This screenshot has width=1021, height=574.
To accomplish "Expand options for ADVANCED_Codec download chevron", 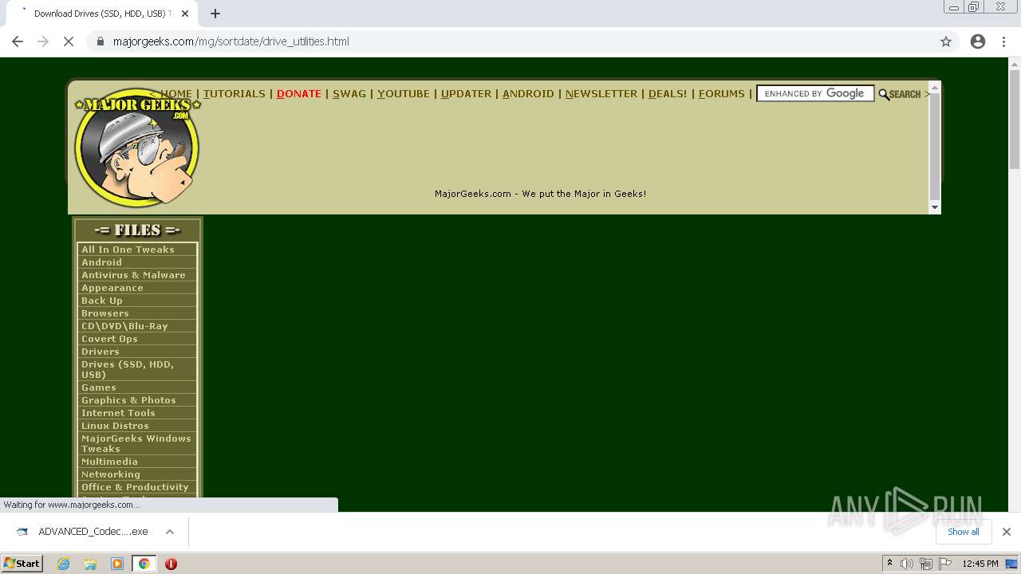I will point(170,532).
